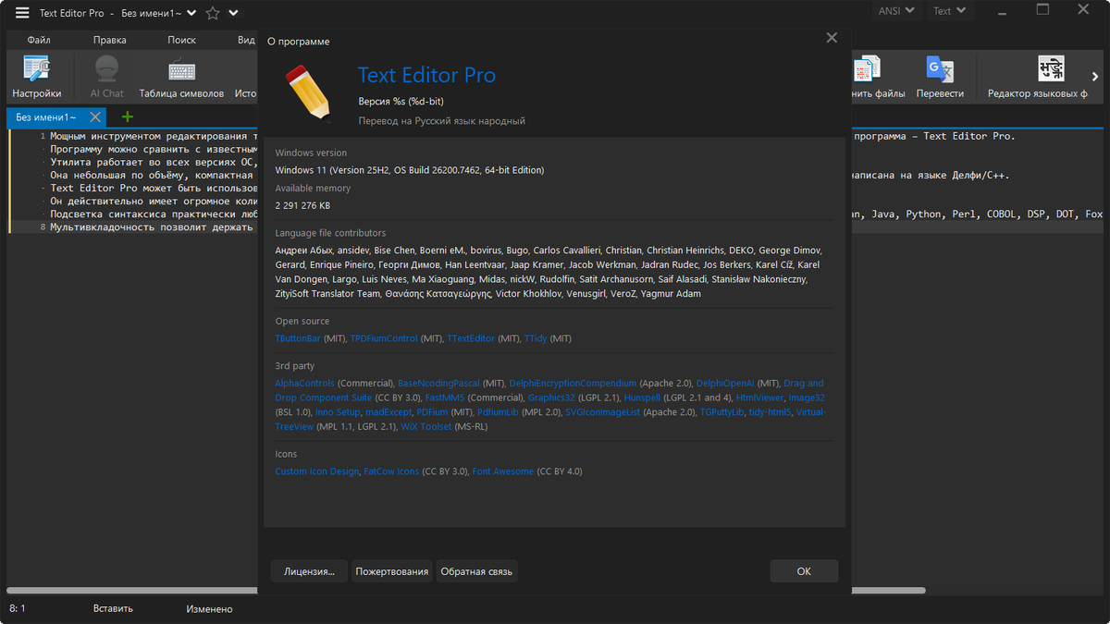Open the FatCow Icons link
The image size is (1110, 624).
tap(391, 471)
